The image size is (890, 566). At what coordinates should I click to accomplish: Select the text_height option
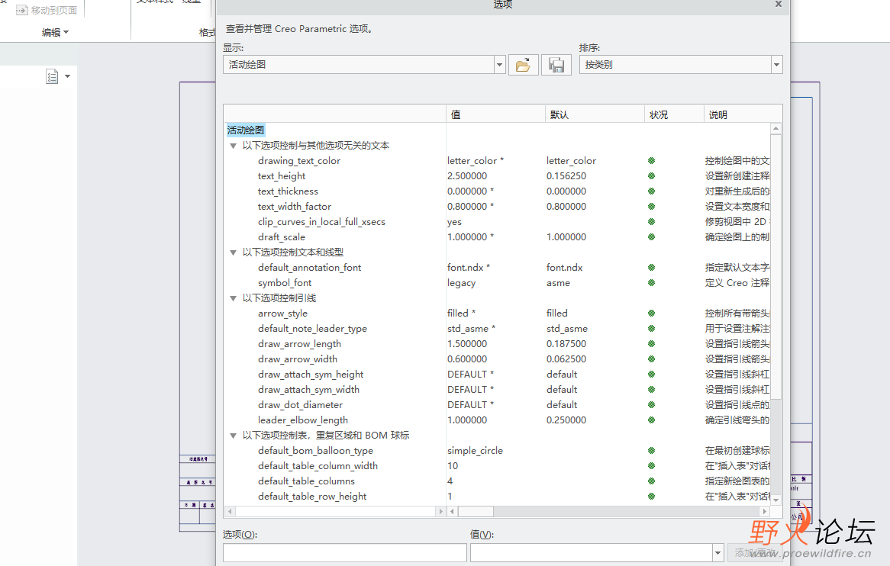[x=282, y=176]
